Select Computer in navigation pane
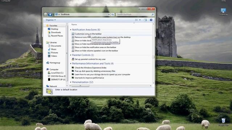Viewport: 232px width, 130px height. (x=54, y=69)
